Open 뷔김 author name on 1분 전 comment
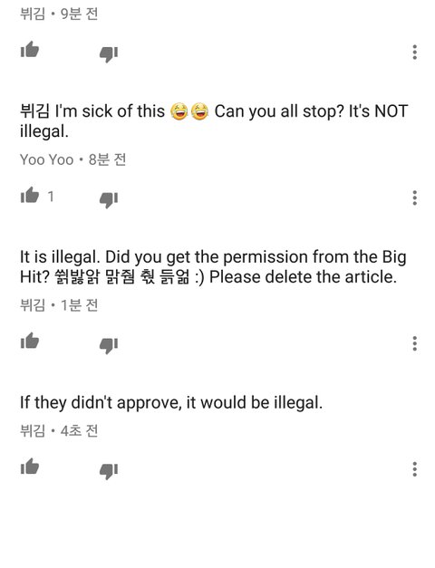Viewport: 435px width, 568px height. click(33, 305)
